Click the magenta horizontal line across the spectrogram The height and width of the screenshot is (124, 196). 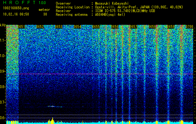pyautogui.click(x=100, y=74)
